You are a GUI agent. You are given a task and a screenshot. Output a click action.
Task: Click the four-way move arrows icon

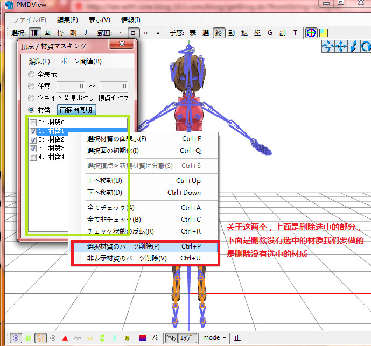341,46
